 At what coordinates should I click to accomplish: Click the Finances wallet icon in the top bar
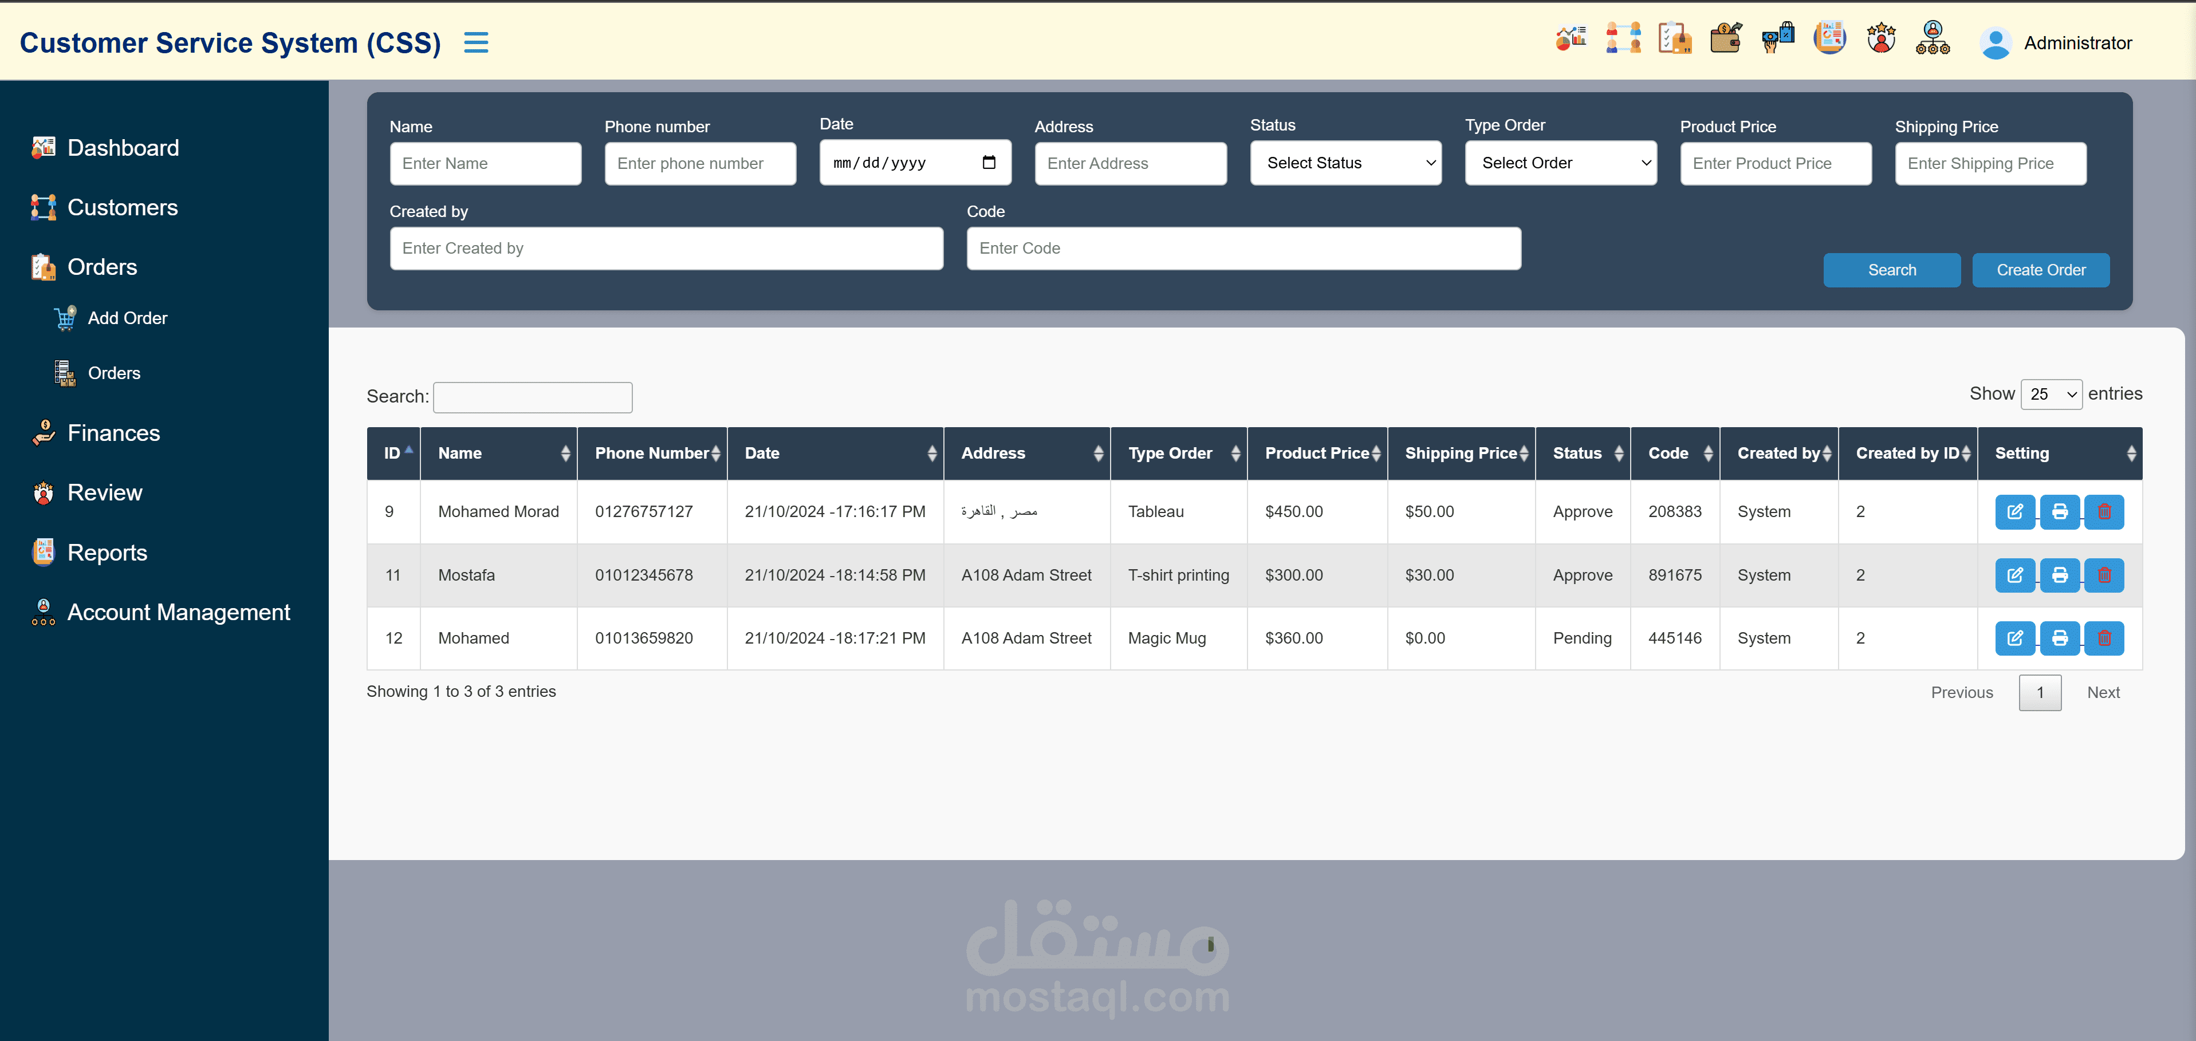[1725, 38]
